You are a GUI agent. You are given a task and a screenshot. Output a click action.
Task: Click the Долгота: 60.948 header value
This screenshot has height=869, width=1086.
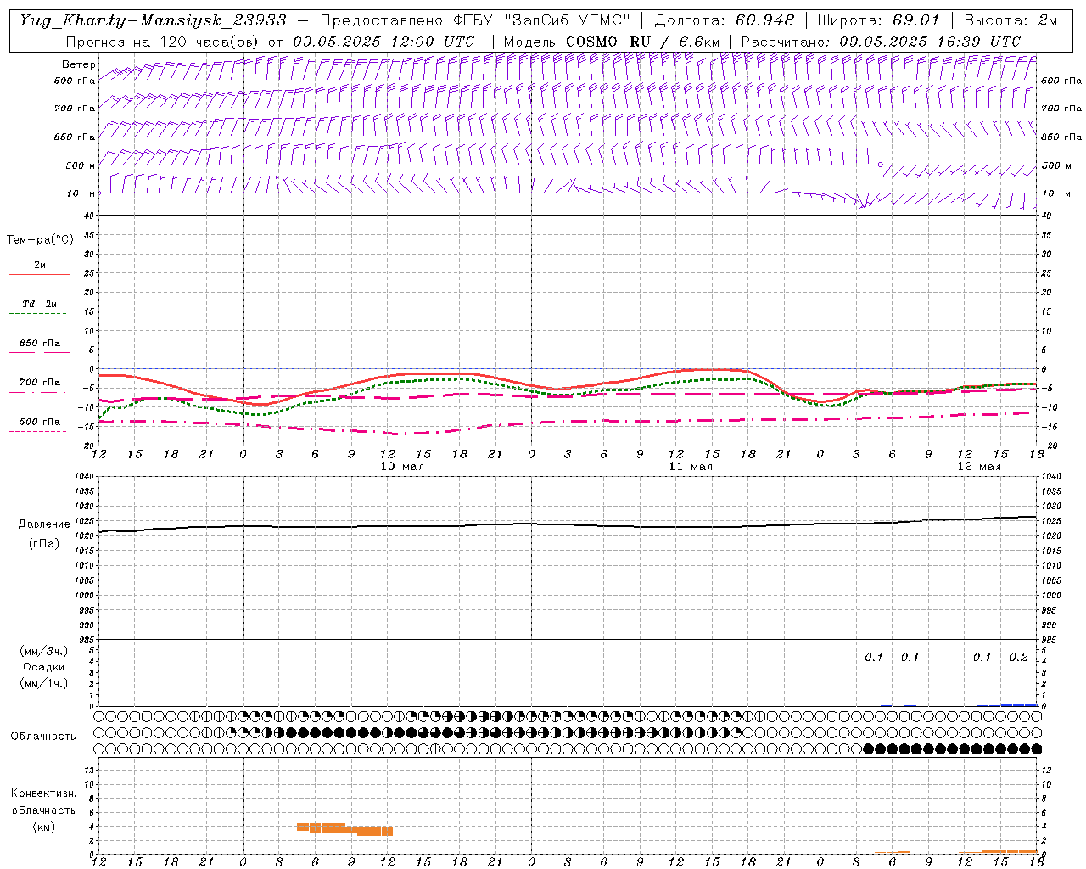click(725, 20)
